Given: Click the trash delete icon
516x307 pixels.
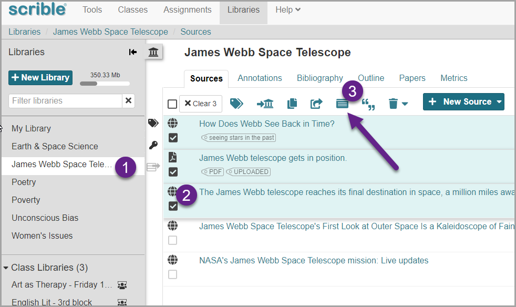Looking at the screenshot, I should point(393,104).
